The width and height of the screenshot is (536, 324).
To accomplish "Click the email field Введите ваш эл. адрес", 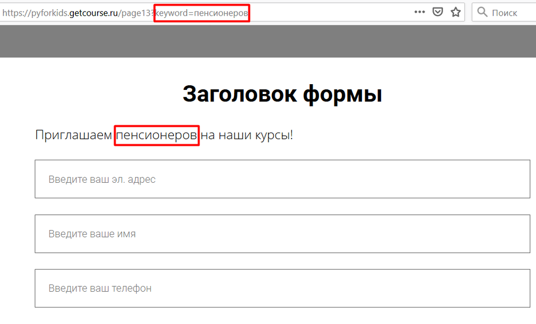I will click(x=282, y=179).
